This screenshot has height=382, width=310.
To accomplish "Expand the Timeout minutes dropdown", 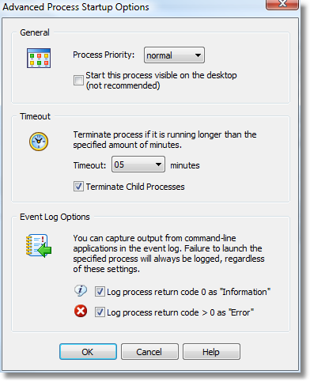I will 138,165.
